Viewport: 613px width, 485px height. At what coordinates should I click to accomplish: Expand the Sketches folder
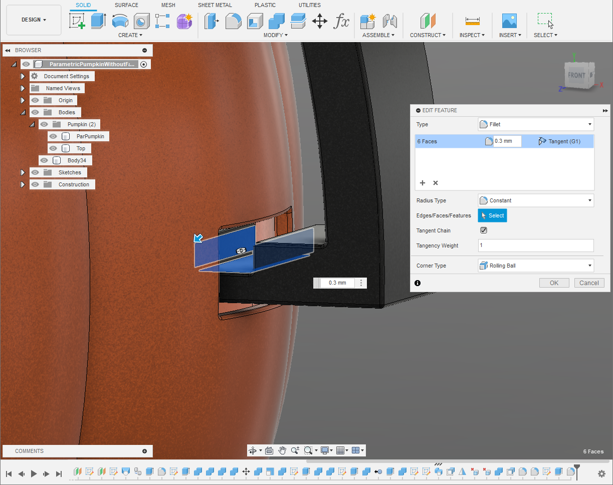click(23, 172)
